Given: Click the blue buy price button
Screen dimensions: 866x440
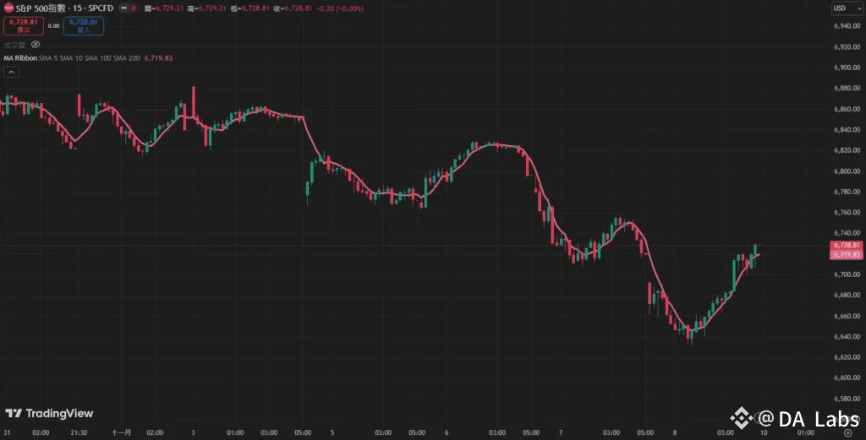Looking at the screenshot, I should tap(84, 26).
